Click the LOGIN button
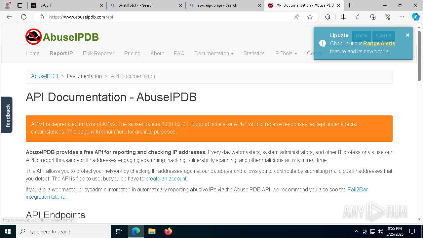Viewport: 423px width, 238px height. click(362, 36)
